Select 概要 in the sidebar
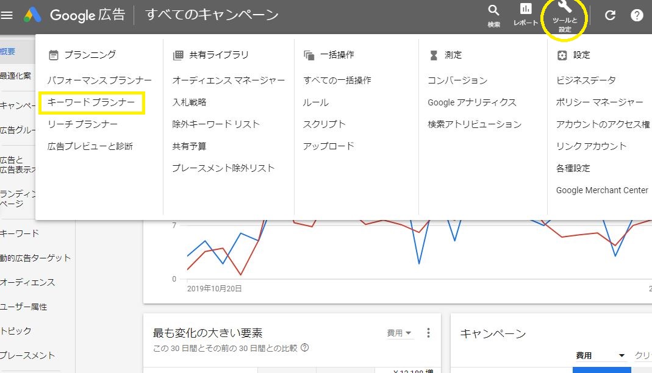Image resolution: width=652 pixels, height=373 pixels. click(x=7, y=52)
